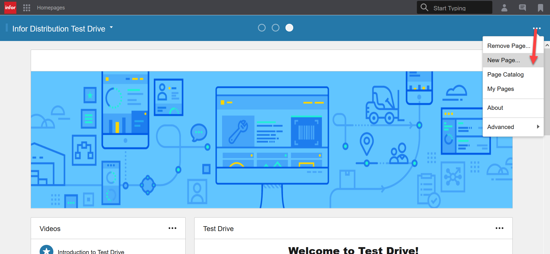Image resolution: width=550 pixels, height=254 pixels.
Task: Open the Videos widget three-dot menu
Action: [x=172, y=228]
